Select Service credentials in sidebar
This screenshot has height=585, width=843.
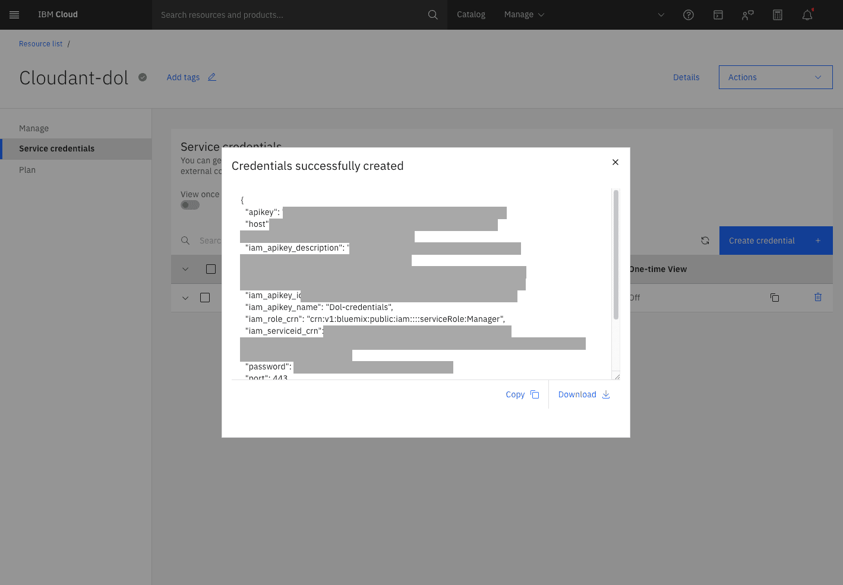click(76, 148)
